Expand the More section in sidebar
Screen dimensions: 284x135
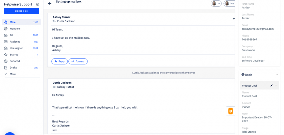(13, 74)
